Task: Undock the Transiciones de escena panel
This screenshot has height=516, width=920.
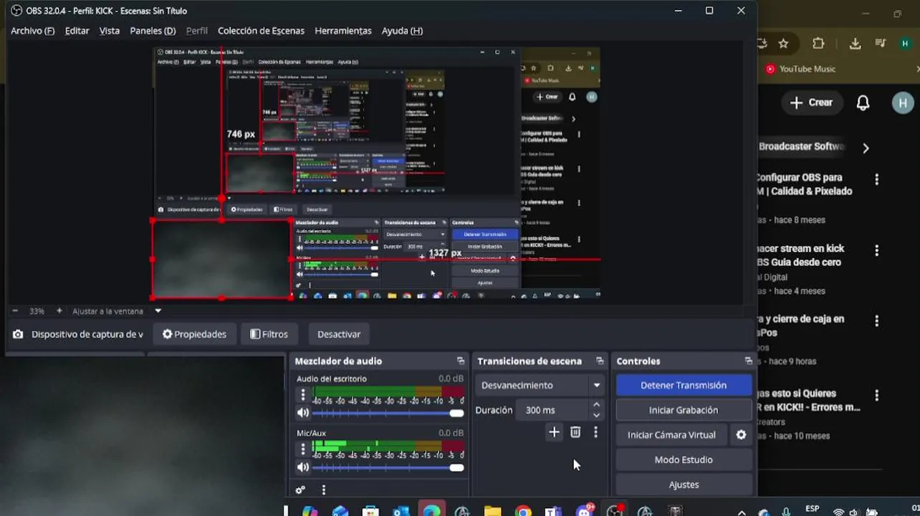Action: 600,361
